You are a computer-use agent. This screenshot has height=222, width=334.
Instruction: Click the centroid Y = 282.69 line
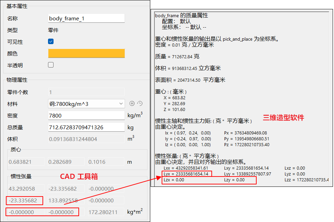174,103
